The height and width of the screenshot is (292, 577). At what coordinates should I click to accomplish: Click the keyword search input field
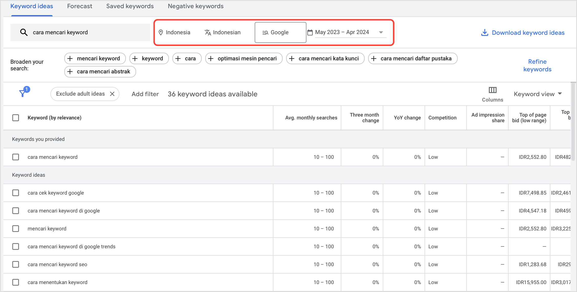click(80, 32)
